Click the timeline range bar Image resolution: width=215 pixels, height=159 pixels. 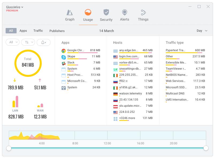(107, 148)
